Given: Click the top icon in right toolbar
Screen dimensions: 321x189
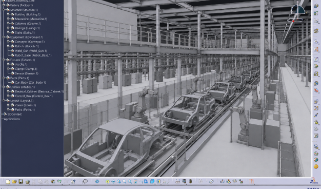Looking at the screenshot, I should 316,6.
